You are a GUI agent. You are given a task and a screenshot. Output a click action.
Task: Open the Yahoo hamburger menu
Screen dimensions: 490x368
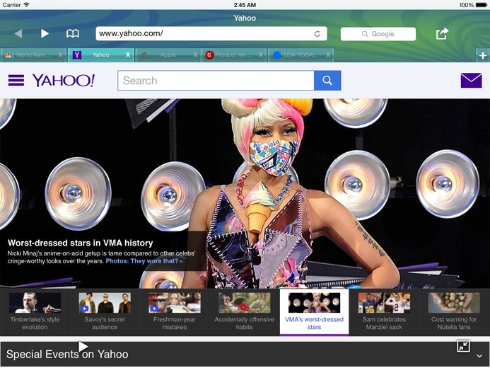[16, 81]
